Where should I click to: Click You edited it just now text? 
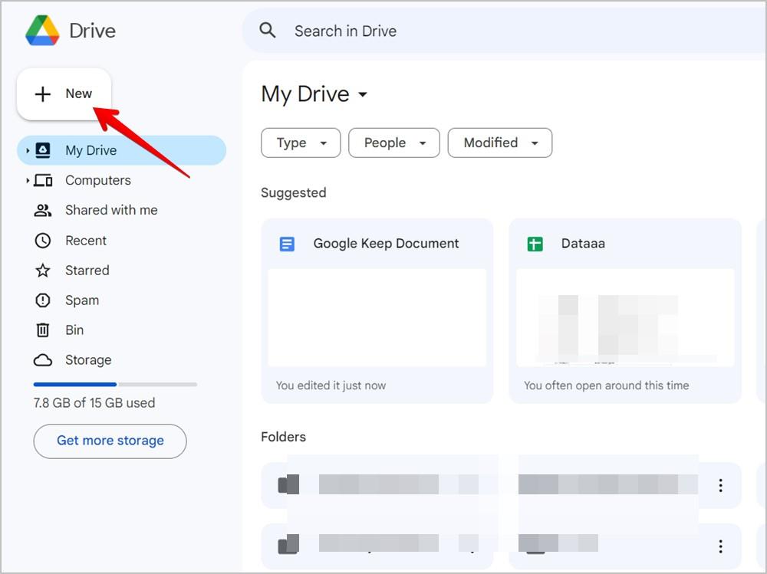331,385
